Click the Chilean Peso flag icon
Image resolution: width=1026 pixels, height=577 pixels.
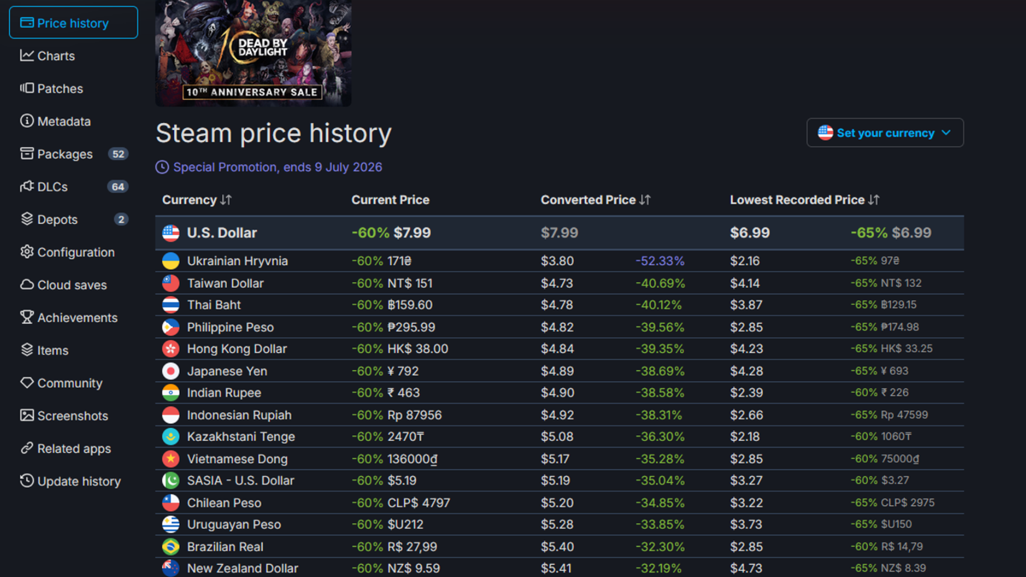(x=171, y=502)
